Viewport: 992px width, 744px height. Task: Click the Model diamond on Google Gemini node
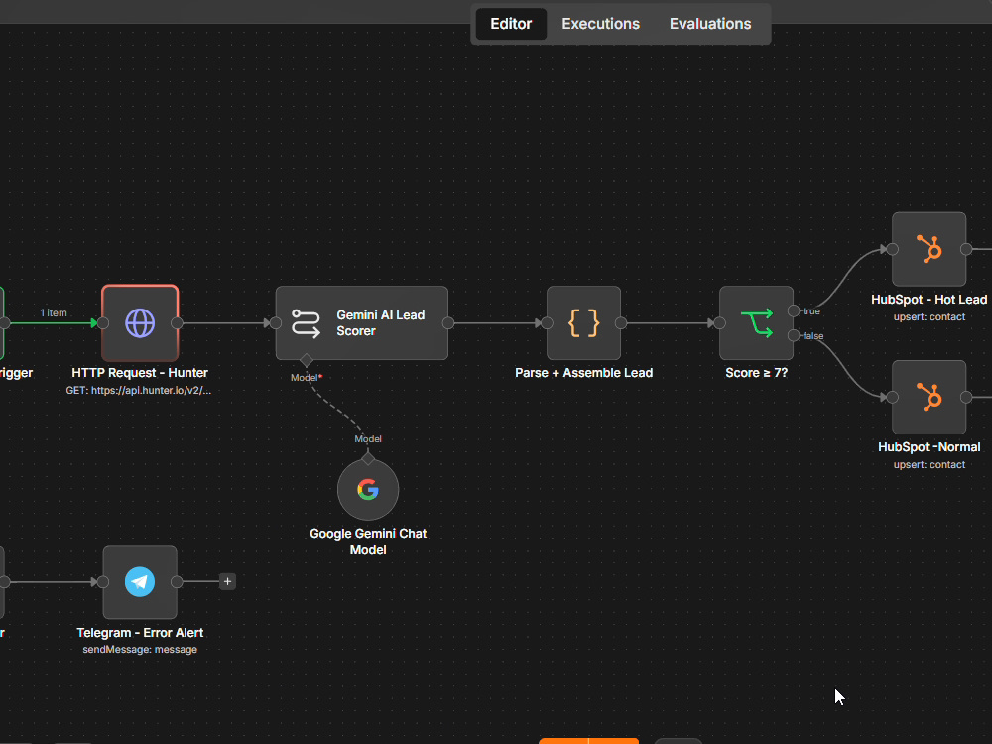coord(368,458)
